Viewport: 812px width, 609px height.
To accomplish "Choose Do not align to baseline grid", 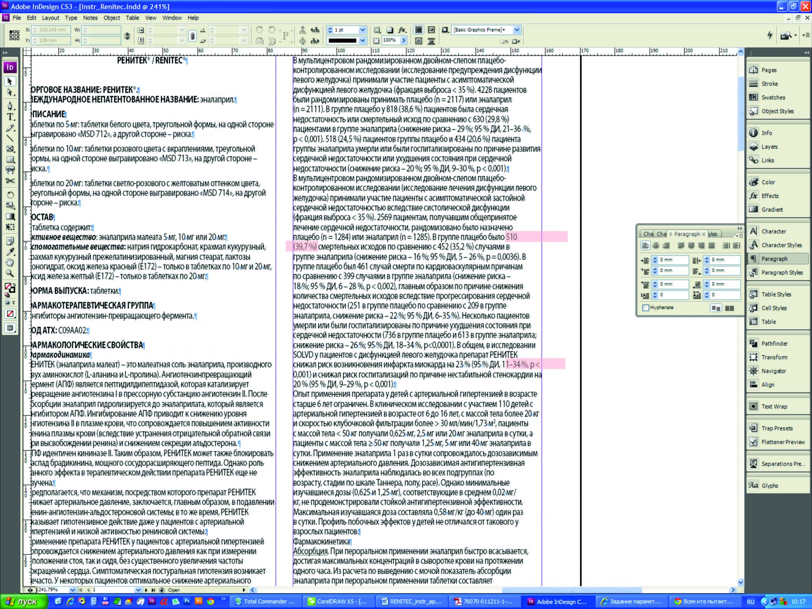I will point(716,308).
